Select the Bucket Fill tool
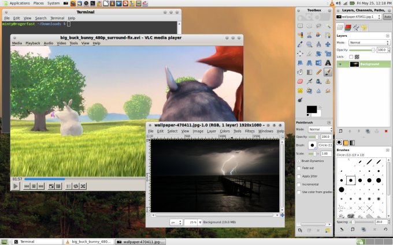The height and width of the screenshot is (245, 393). point(300,72)
